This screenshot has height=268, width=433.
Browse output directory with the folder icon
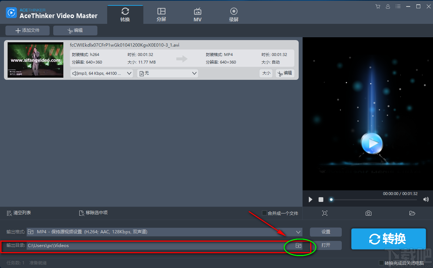[x=298, y=245]
